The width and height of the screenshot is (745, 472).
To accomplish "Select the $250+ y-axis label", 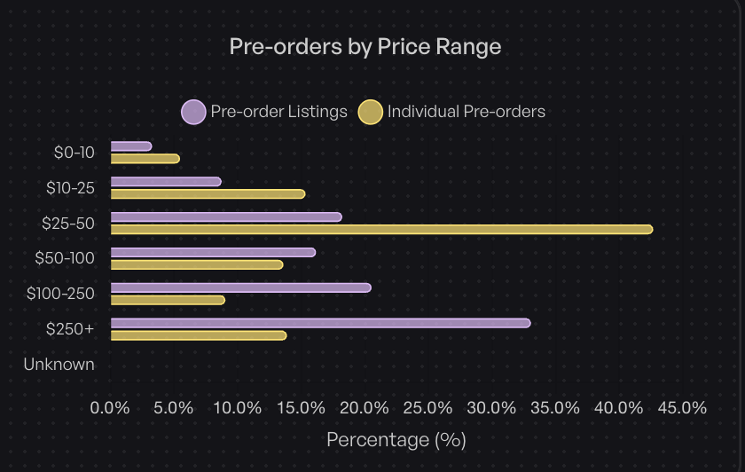I will click(x=70, y=329).
